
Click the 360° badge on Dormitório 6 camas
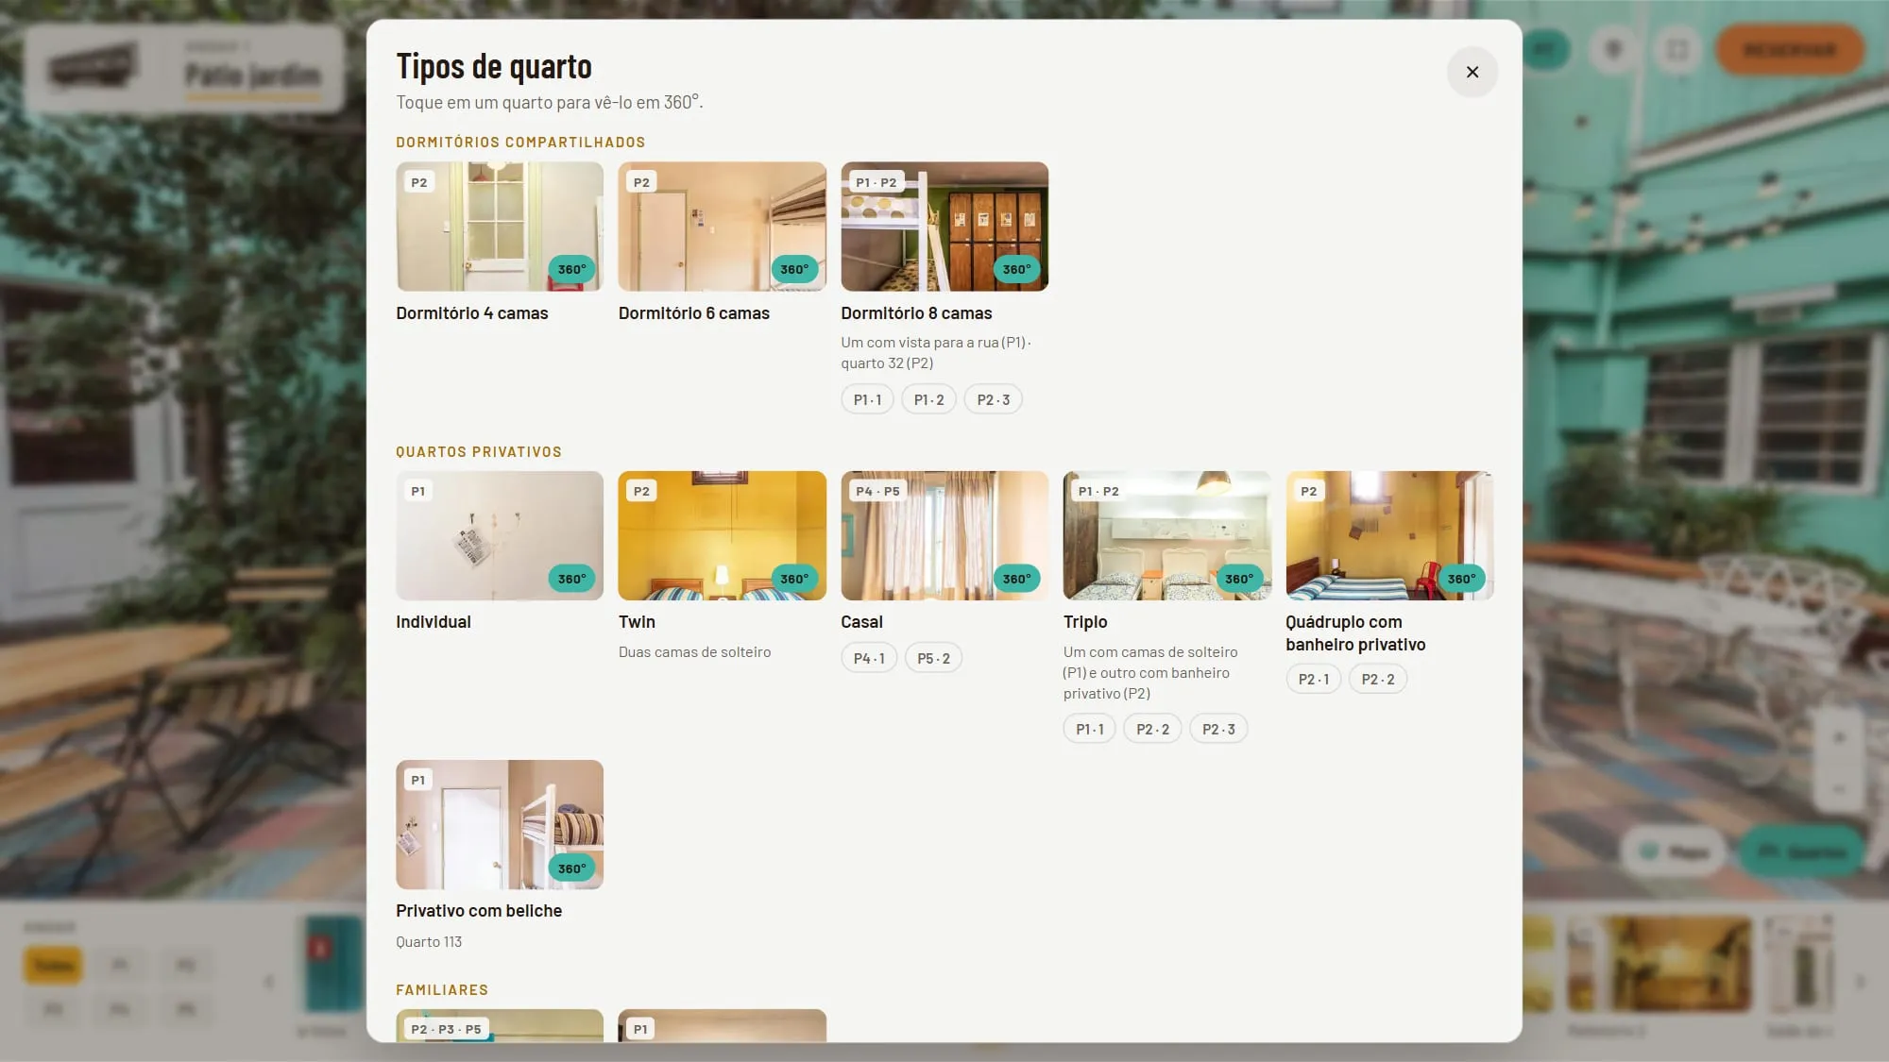click(794, 269)
